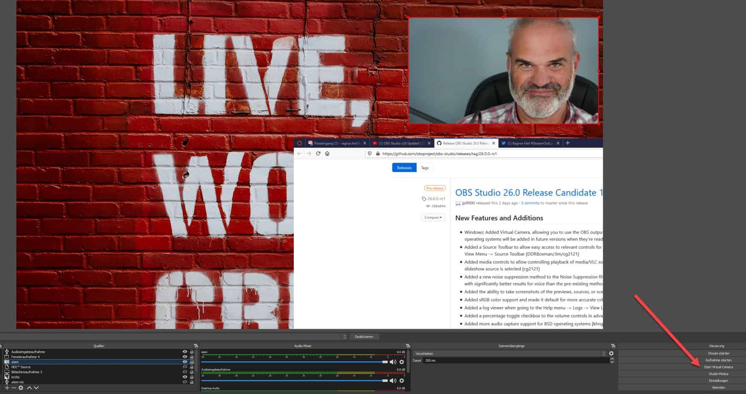Click the Beenden button
Image resolution: width=746 pixels, height=394 pixels.
tap(682, 387)
